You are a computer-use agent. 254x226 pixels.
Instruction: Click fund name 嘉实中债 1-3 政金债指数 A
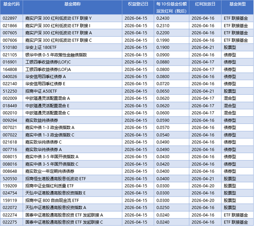point(50,128)
